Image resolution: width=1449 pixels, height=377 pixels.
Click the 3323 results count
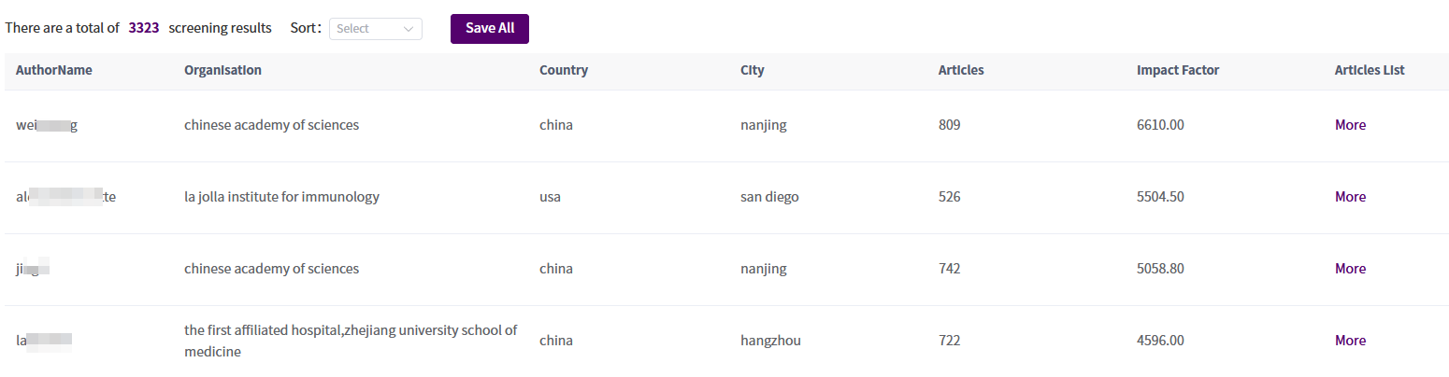point(144,28)
